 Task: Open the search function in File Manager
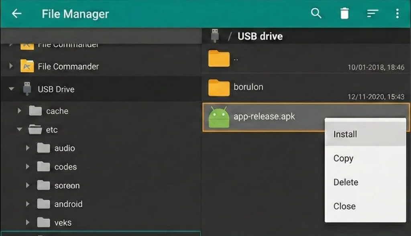coord(316,13)
